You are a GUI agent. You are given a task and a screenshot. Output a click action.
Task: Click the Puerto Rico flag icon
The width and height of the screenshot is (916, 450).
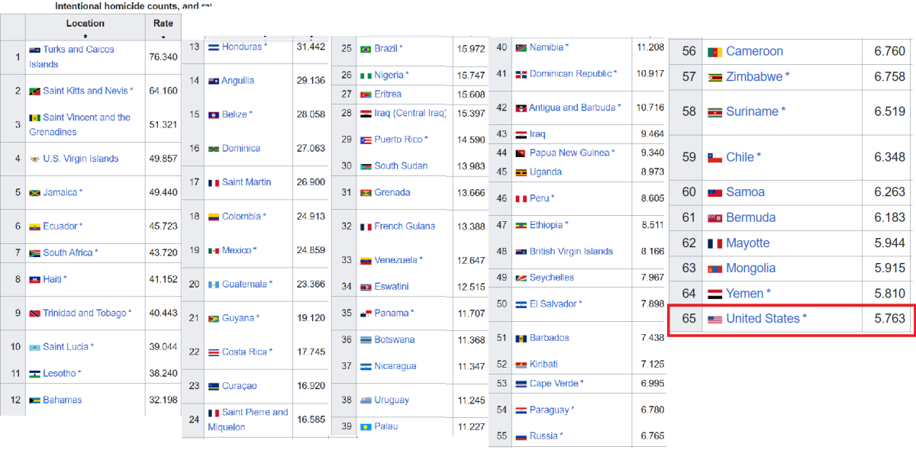tap(366, 140)
